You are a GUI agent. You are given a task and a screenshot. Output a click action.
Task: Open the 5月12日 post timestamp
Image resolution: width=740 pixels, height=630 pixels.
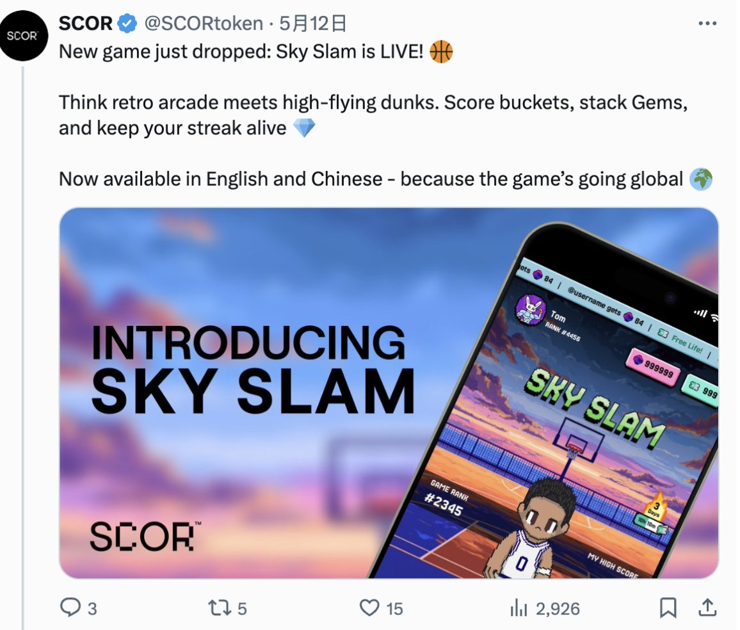point(313,23)
